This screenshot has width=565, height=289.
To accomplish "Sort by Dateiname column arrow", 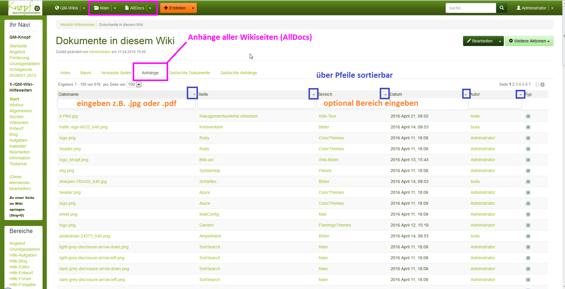I will tap(194, 94).
